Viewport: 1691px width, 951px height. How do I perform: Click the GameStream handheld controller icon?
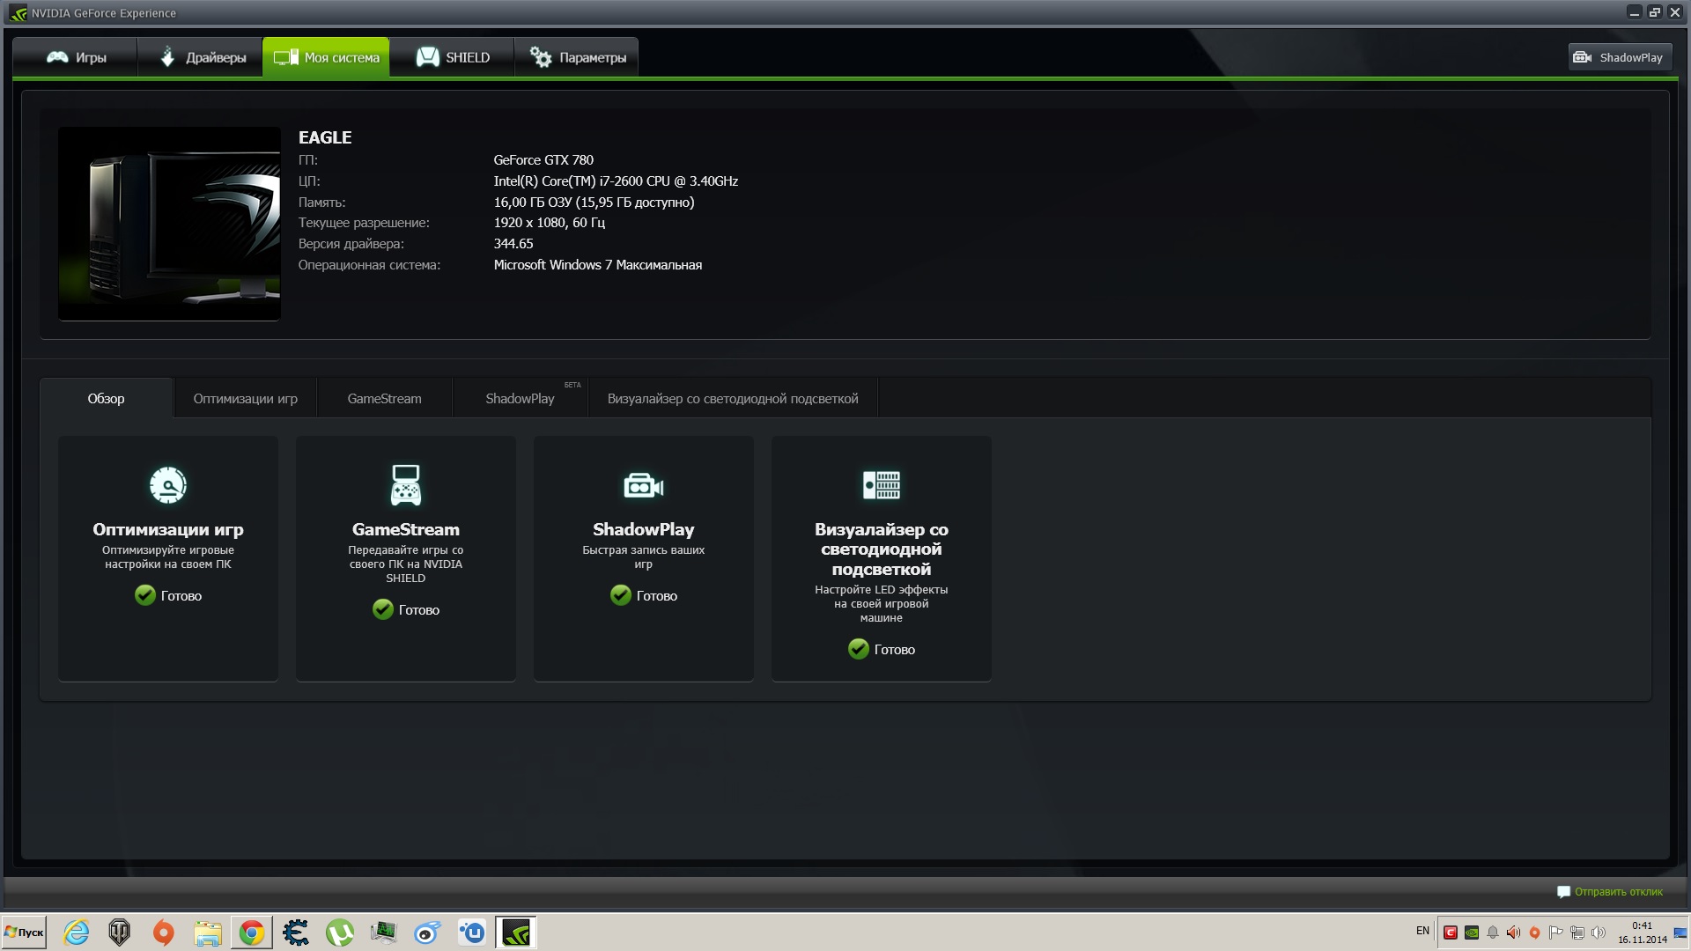(x=405, y=484)
